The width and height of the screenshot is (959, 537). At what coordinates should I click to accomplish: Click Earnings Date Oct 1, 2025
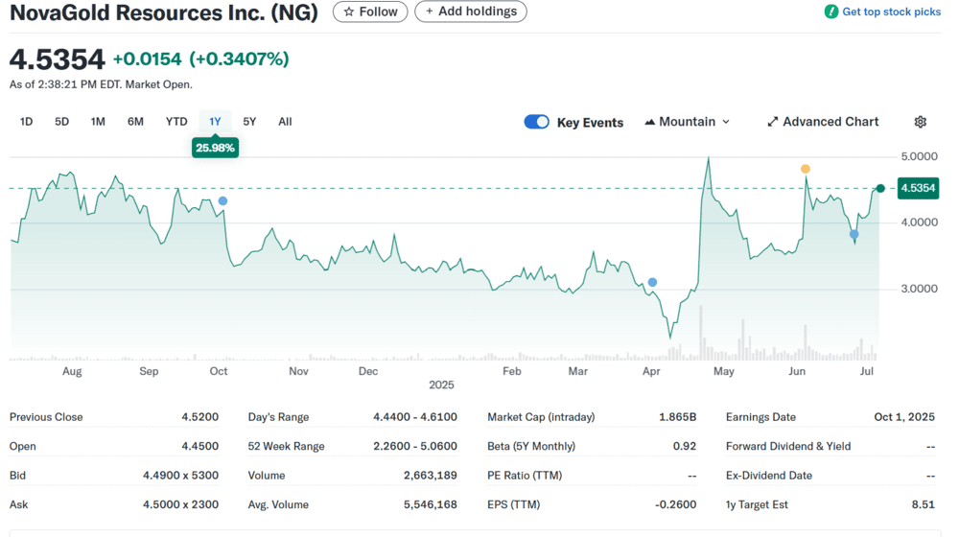(x=904, y=417)
